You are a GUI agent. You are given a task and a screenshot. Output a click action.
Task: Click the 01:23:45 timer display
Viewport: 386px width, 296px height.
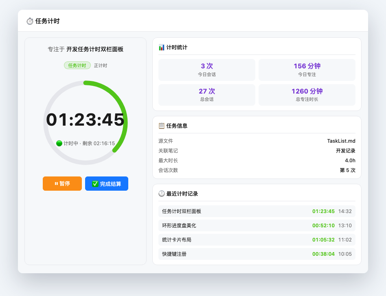(85, 120)
